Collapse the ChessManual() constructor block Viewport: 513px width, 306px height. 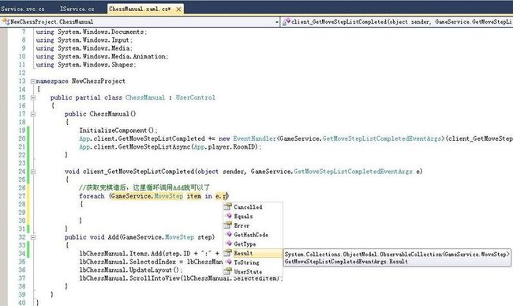click(32, 114)
